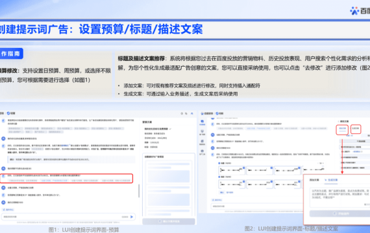Focus the chat input field in Figure 2

256,206
